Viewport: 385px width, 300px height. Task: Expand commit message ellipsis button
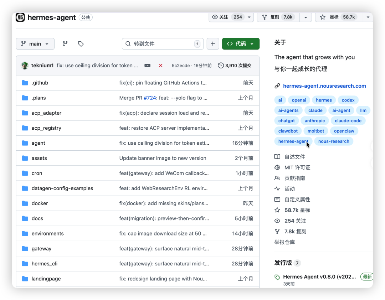tap(147, 66)
